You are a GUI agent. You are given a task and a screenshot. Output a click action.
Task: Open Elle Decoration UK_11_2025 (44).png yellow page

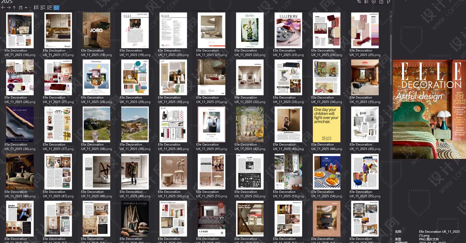pos(326,124)
